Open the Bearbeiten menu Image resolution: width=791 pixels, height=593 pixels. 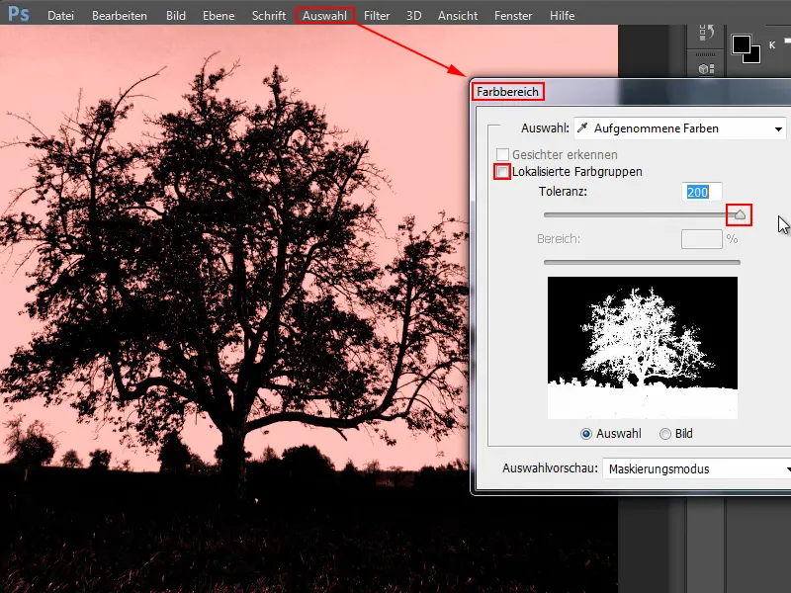(120, 16)
